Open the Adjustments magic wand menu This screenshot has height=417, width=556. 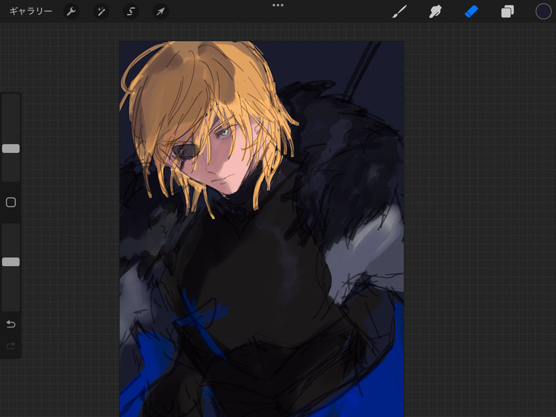click(x=101, y=12)
